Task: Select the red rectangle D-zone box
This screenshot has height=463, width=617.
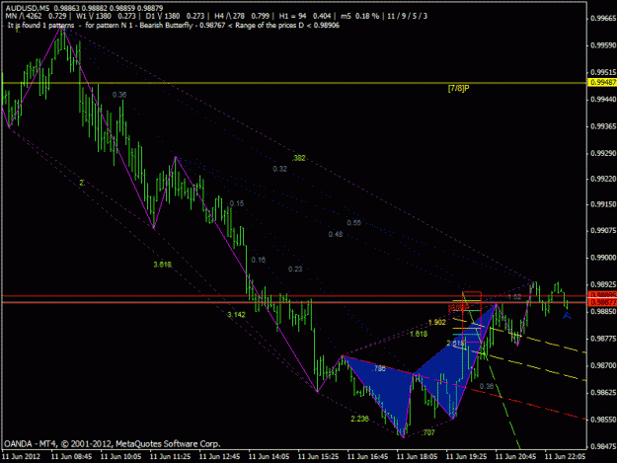Action: pyautogui.click(x=472, y=317)
